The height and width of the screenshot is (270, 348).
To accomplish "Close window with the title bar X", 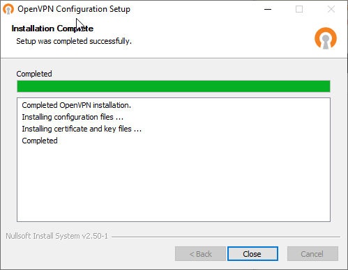I will (x=331, y=9).
